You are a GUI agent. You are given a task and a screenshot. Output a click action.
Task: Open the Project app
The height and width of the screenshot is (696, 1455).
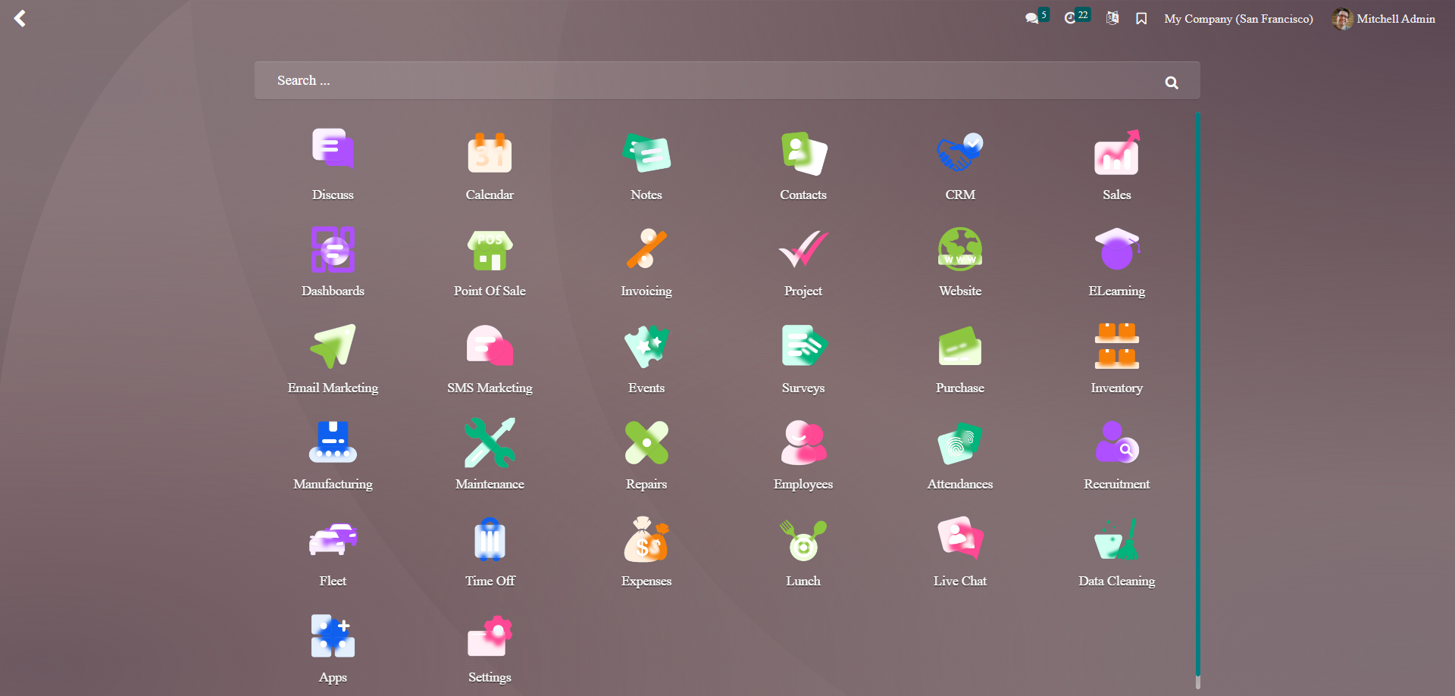pos(803,261)
